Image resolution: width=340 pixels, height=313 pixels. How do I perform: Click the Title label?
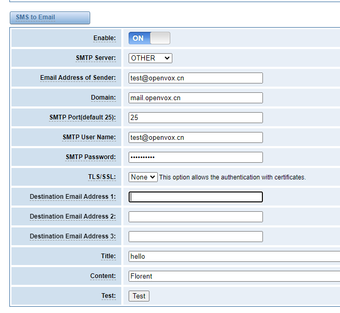[108, 256]
